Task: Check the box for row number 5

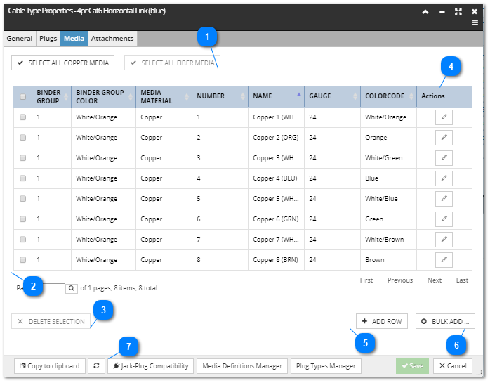Action: (22, 199)
